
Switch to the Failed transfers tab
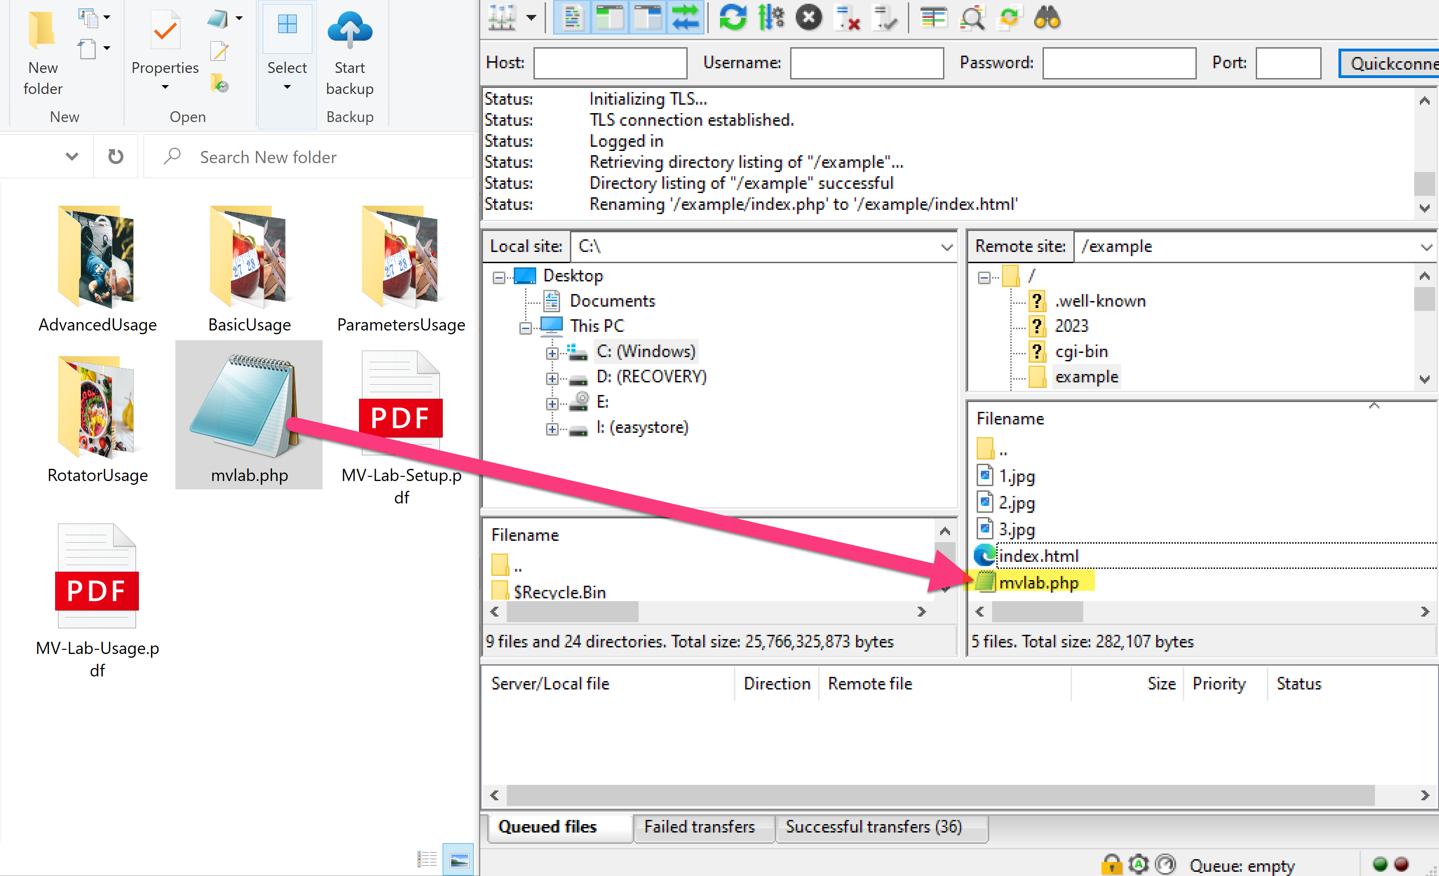699,827
